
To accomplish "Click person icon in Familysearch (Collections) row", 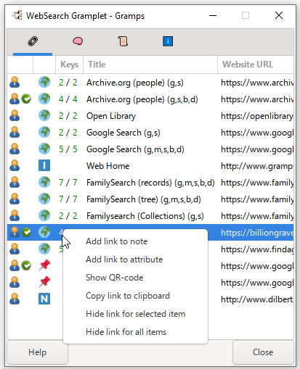I will 15,215.
